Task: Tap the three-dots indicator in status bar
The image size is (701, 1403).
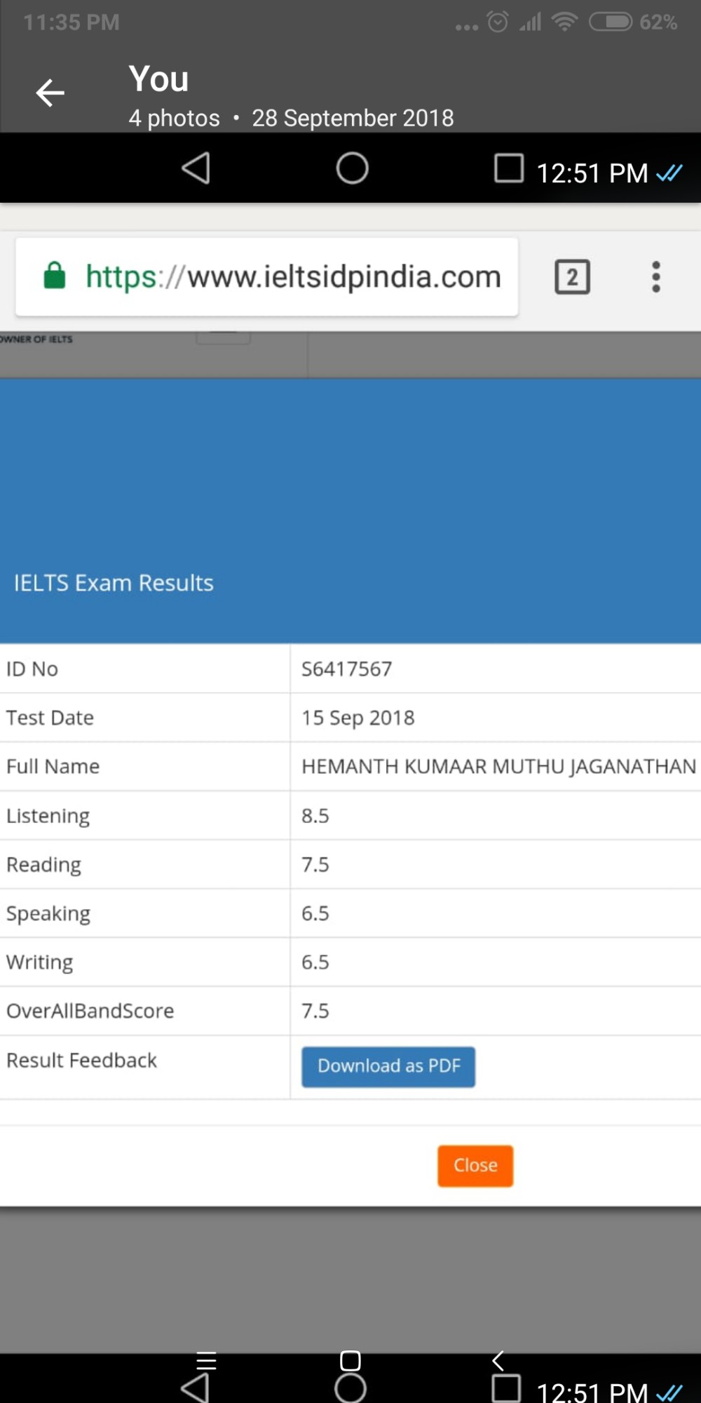Action: pyautogui.click(x=466, y=27)
